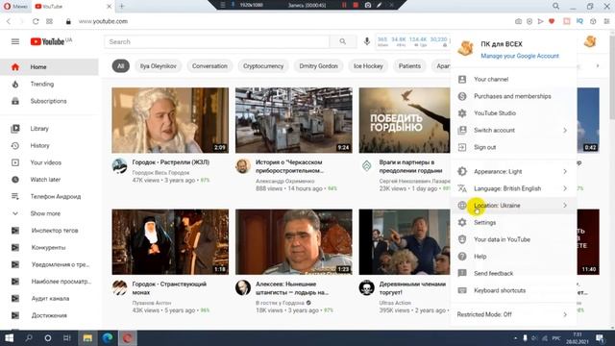615x346 pixels.
Task: Activate voice search microphone
Action: (x=367, y=41)
